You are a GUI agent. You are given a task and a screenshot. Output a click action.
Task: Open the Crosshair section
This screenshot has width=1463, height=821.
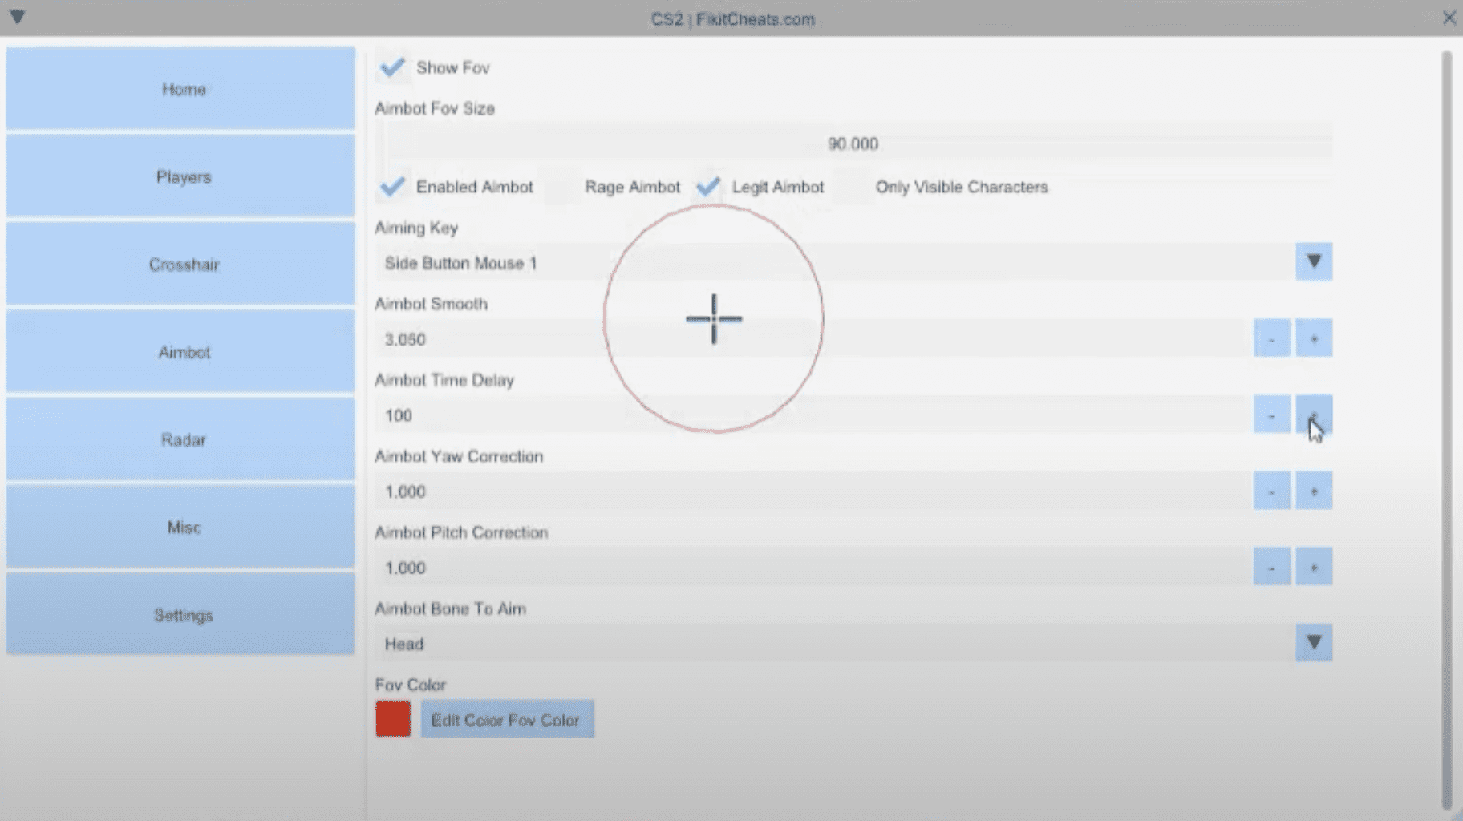(x=183, y=265)
